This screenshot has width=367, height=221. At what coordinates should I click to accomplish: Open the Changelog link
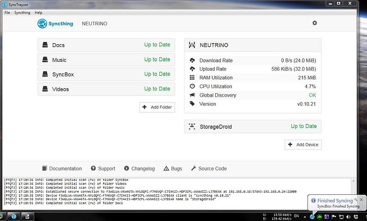tap(139, 168)
